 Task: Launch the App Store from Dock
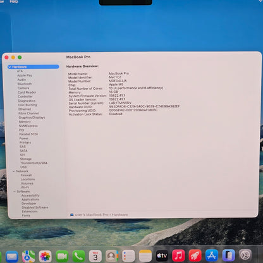pyautogui.click(x=212, y=255)
